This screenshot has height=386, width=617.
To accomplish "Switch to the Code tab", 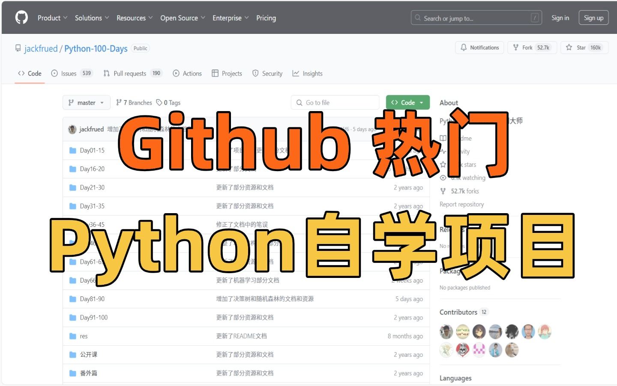I will (x=30, y=73).
